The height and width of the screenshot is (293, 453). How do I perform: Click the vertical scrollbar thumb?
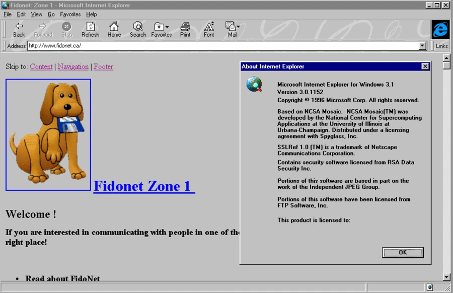click(446, 65)
